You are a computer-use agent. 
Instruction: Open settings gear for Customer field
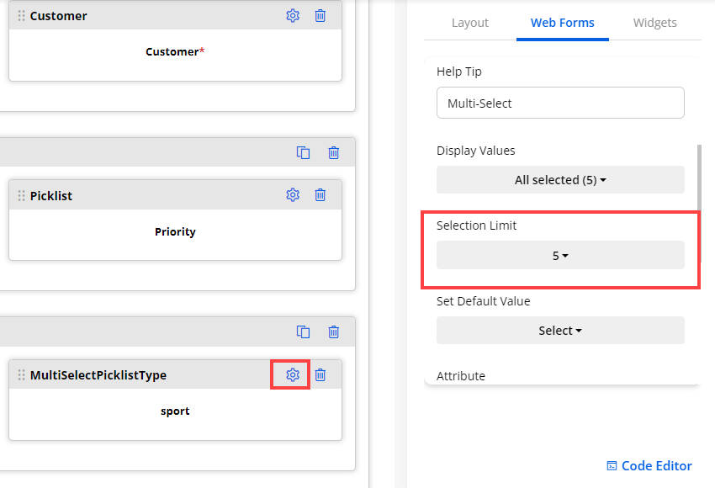(293, 15)
